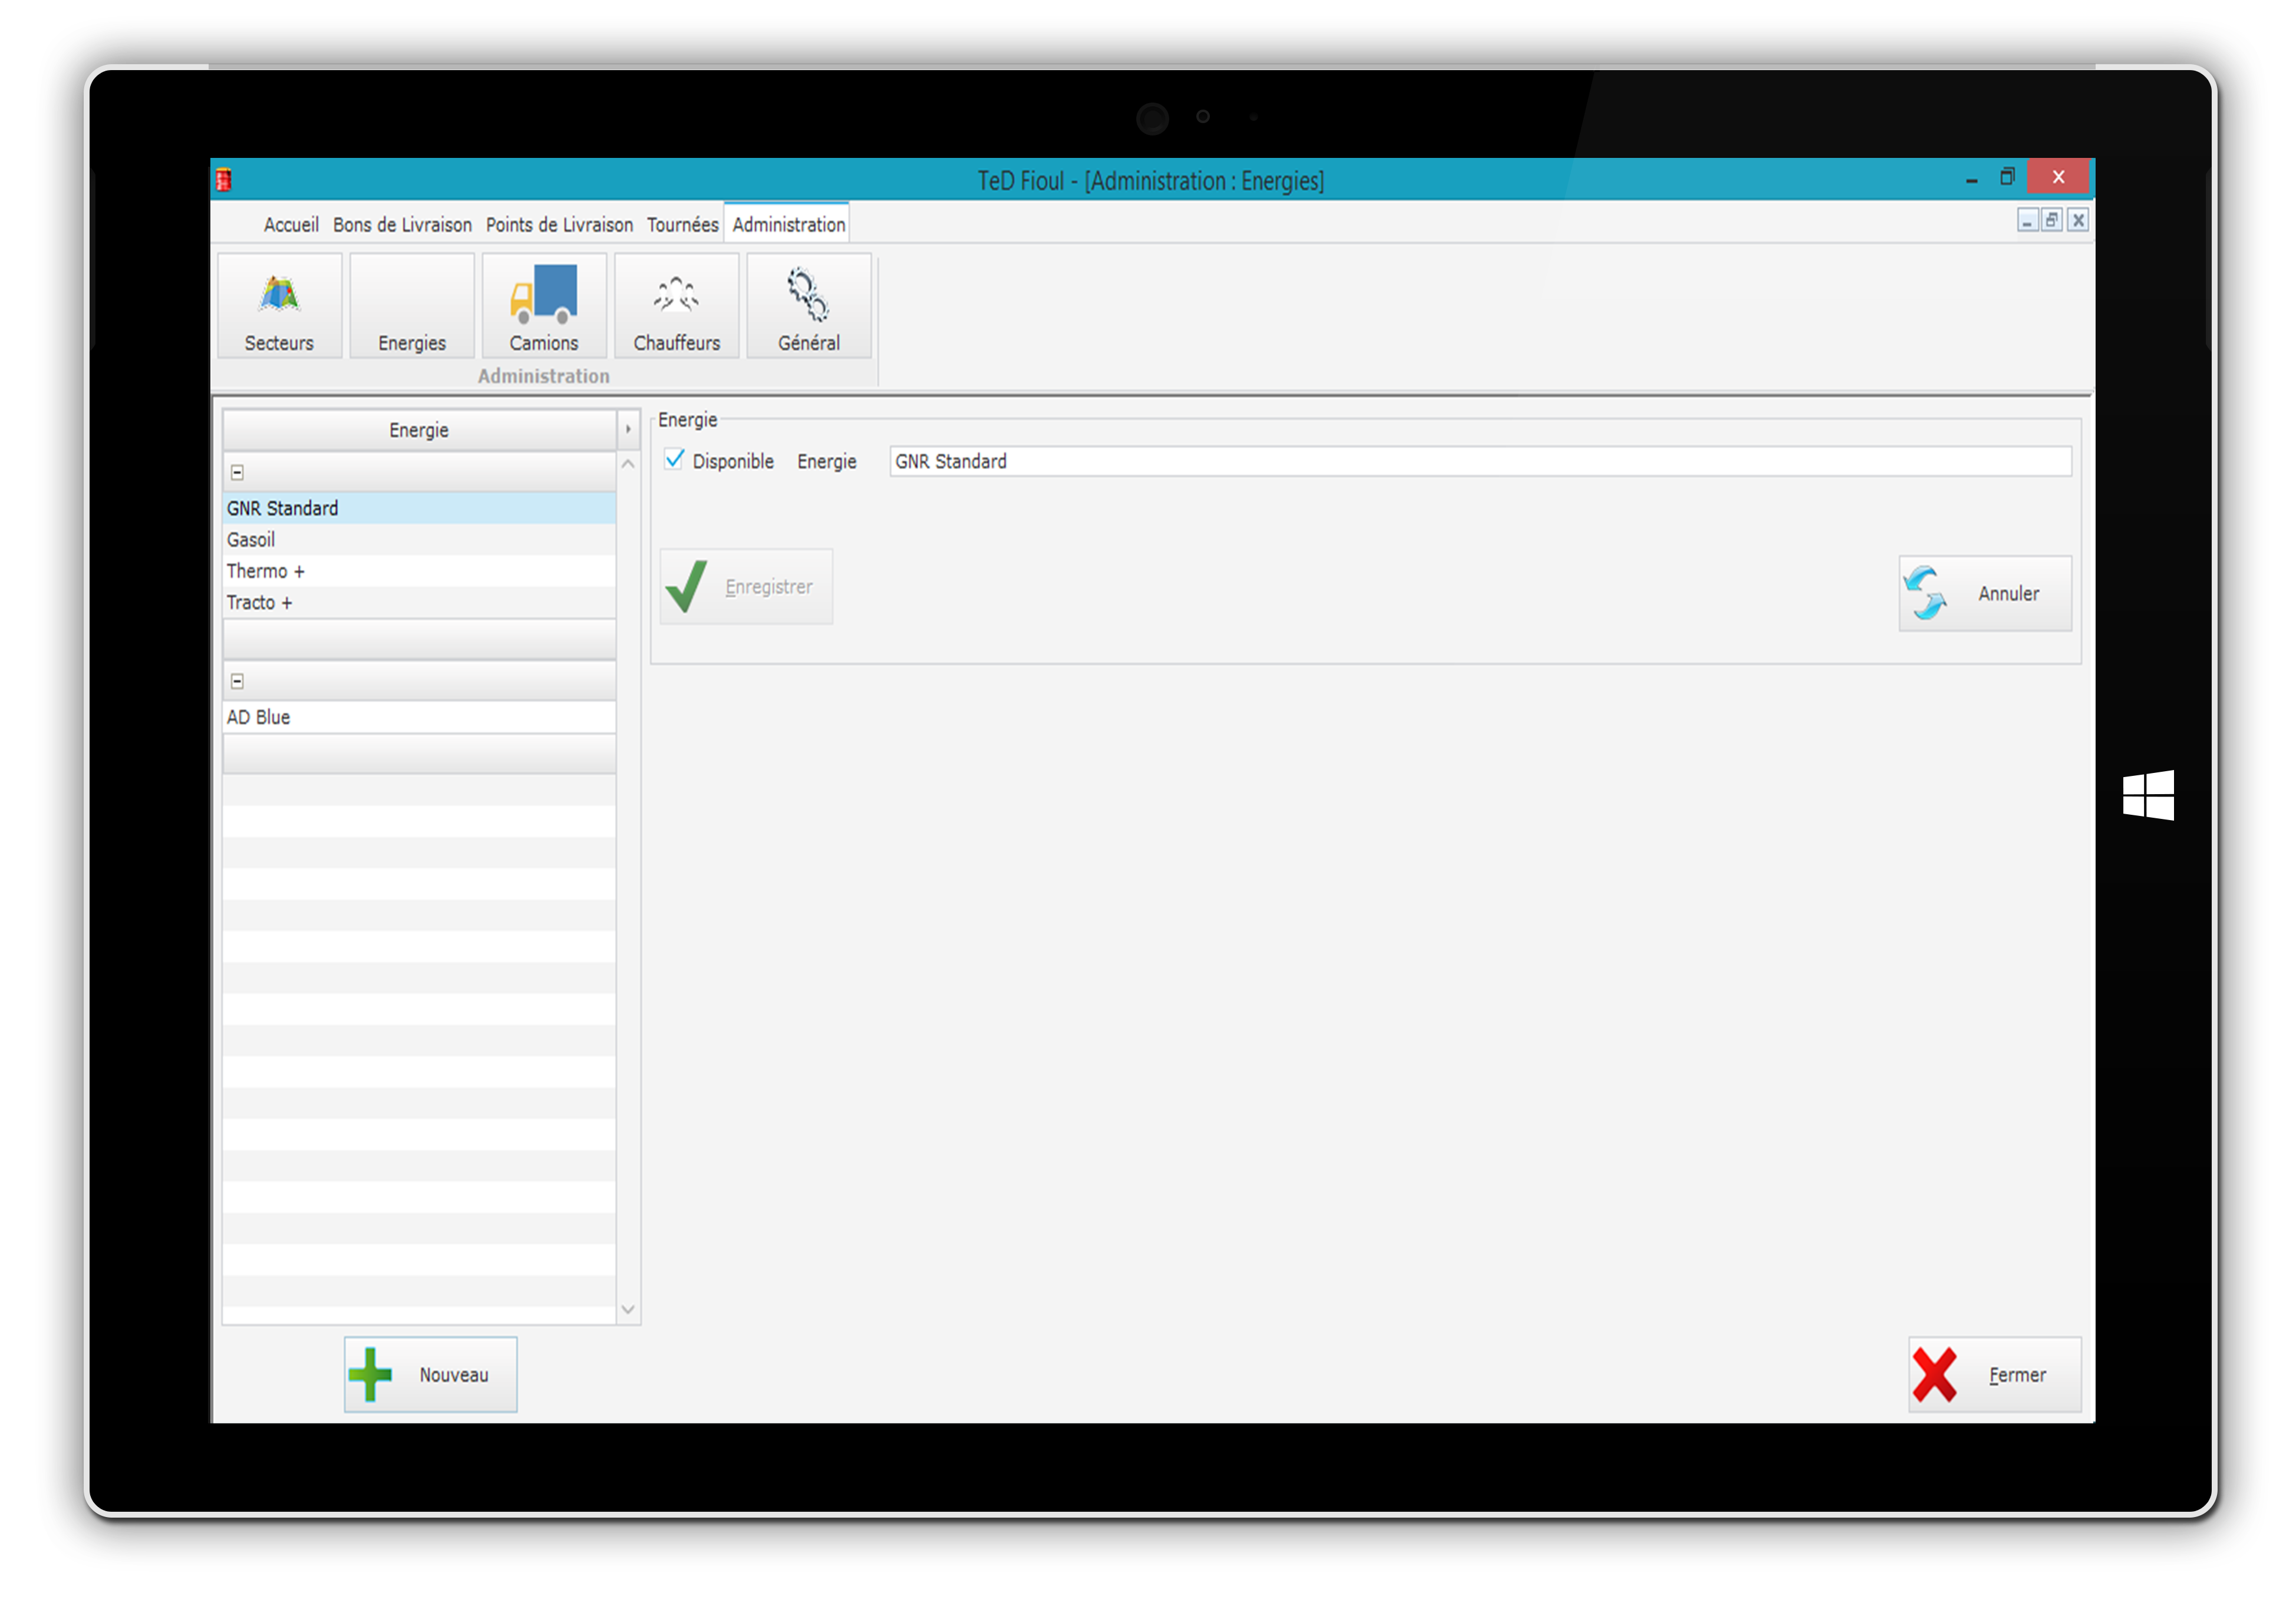Collapse the first energy group

[x=237, y=472]
